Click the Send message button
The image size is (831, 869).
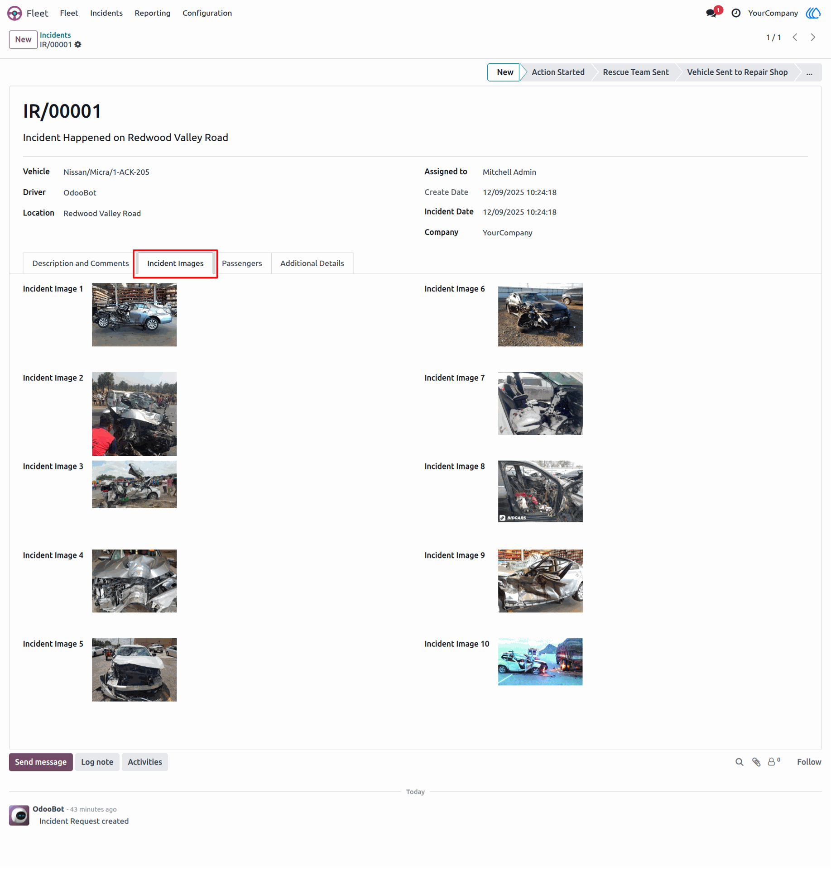click(x=41, y=762)
